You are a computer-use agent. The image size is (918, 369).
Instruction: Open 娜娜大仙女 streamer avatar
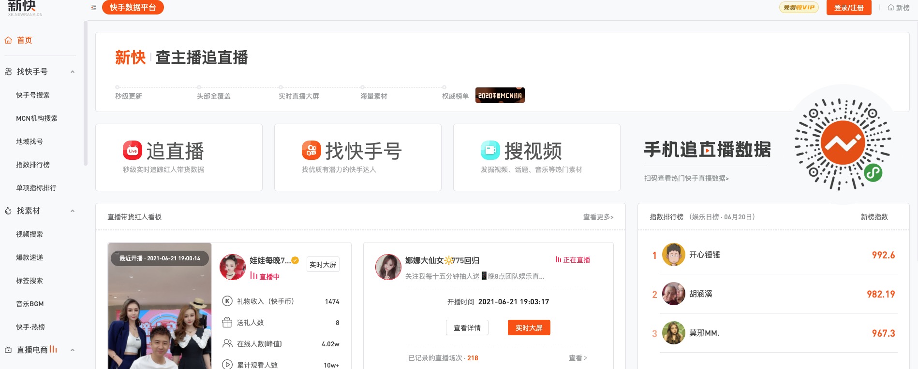coord(388,267)
